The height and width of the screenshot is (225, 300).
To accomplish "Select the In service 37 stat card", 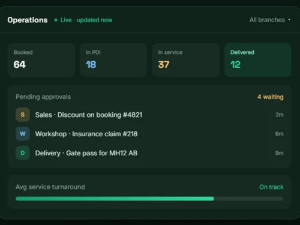I will (x=185, y=60).
